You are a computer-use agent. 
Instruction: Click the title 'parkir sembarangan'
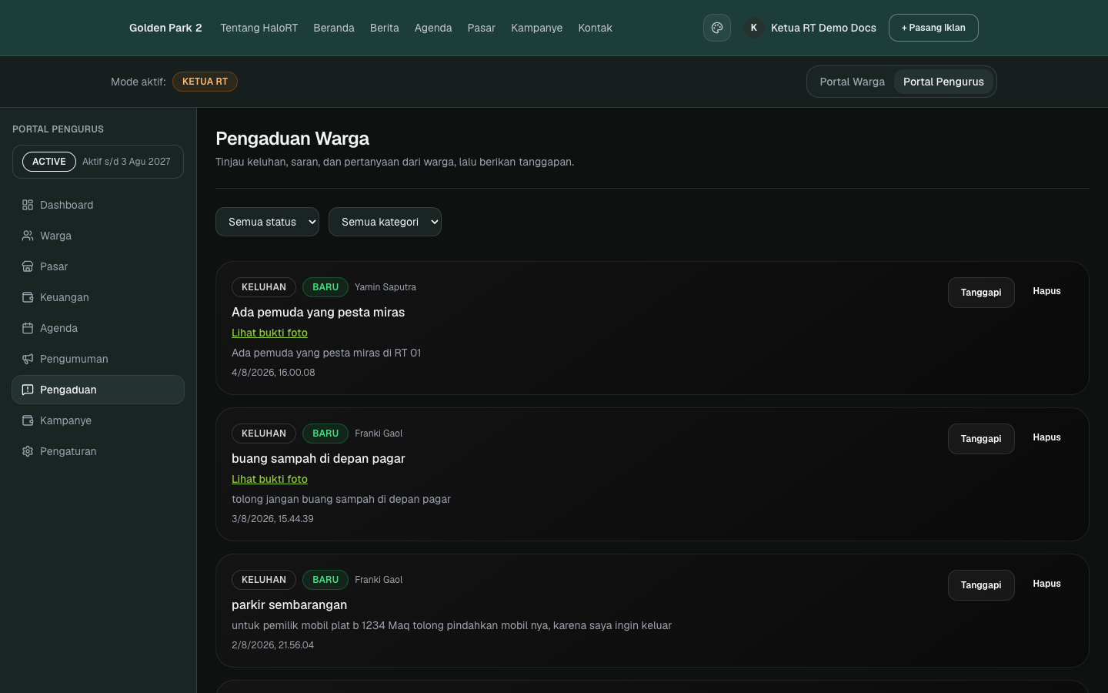pyautogui.click(x=289, y=604)
